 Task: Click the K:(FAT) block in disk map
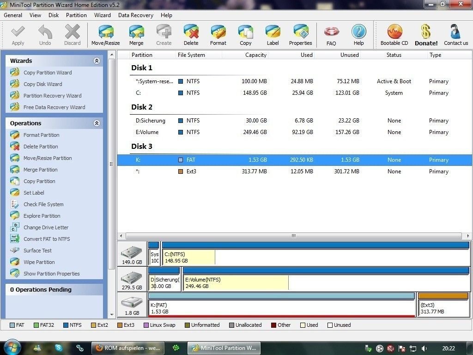click(x=282, y=305)
